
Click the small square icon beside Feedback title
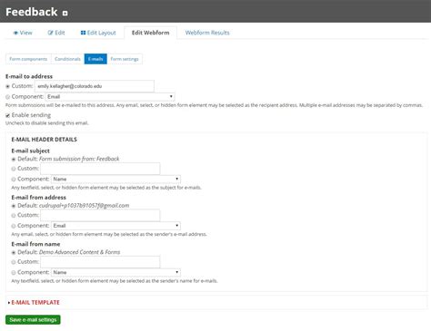tap(65, 13)
